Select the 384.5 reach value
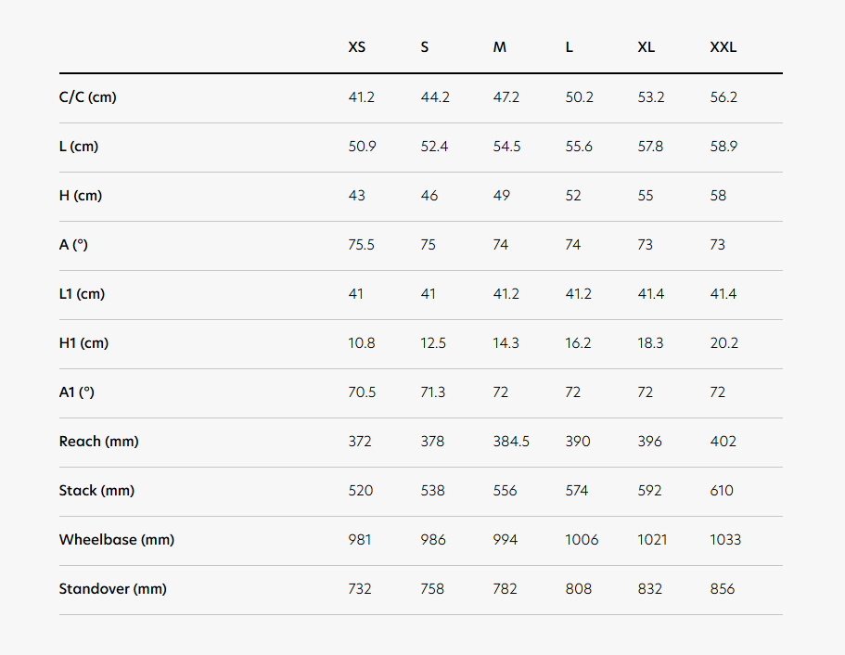 tap(511, 442)
